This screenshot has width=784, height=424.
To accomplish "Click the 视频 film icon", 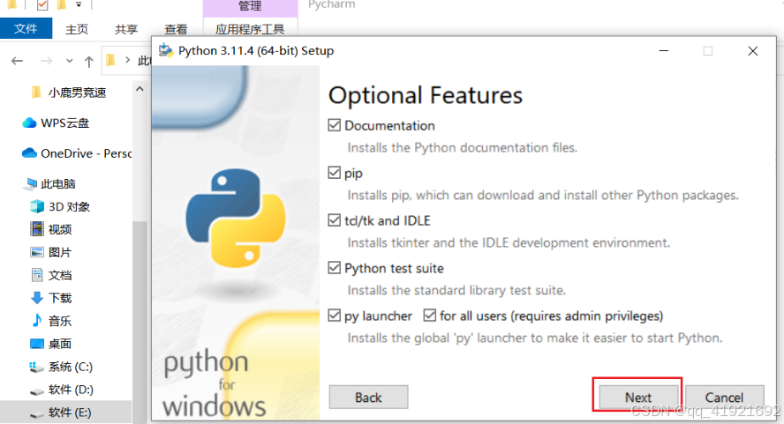I will [x=37, y=228].
